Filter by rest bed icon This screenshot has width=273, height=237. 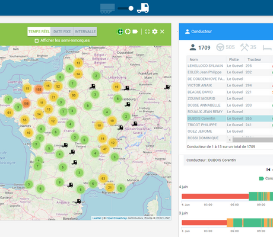click(x=267, y=47)
